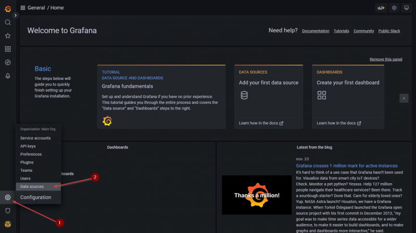Click Remove this panel link
Image resolution: width=416 pixels, height=233 pixels.
click(386, 59)
